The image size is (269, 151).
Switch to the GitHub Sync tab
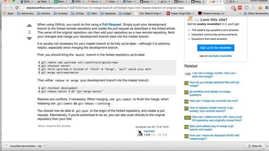(181, 2)
